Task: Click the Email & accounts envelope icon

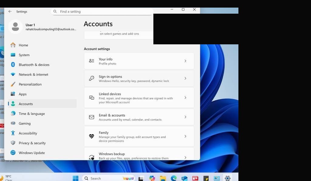Action: (91, 117)
